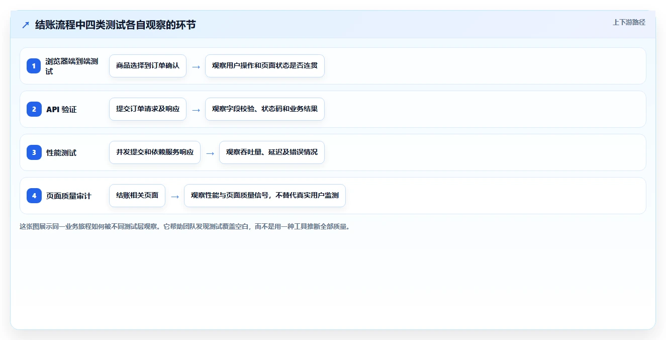The width and height of the screenshot is (666, 340).
Task: Click the API 验证 label
Action: tap(61, 109)
